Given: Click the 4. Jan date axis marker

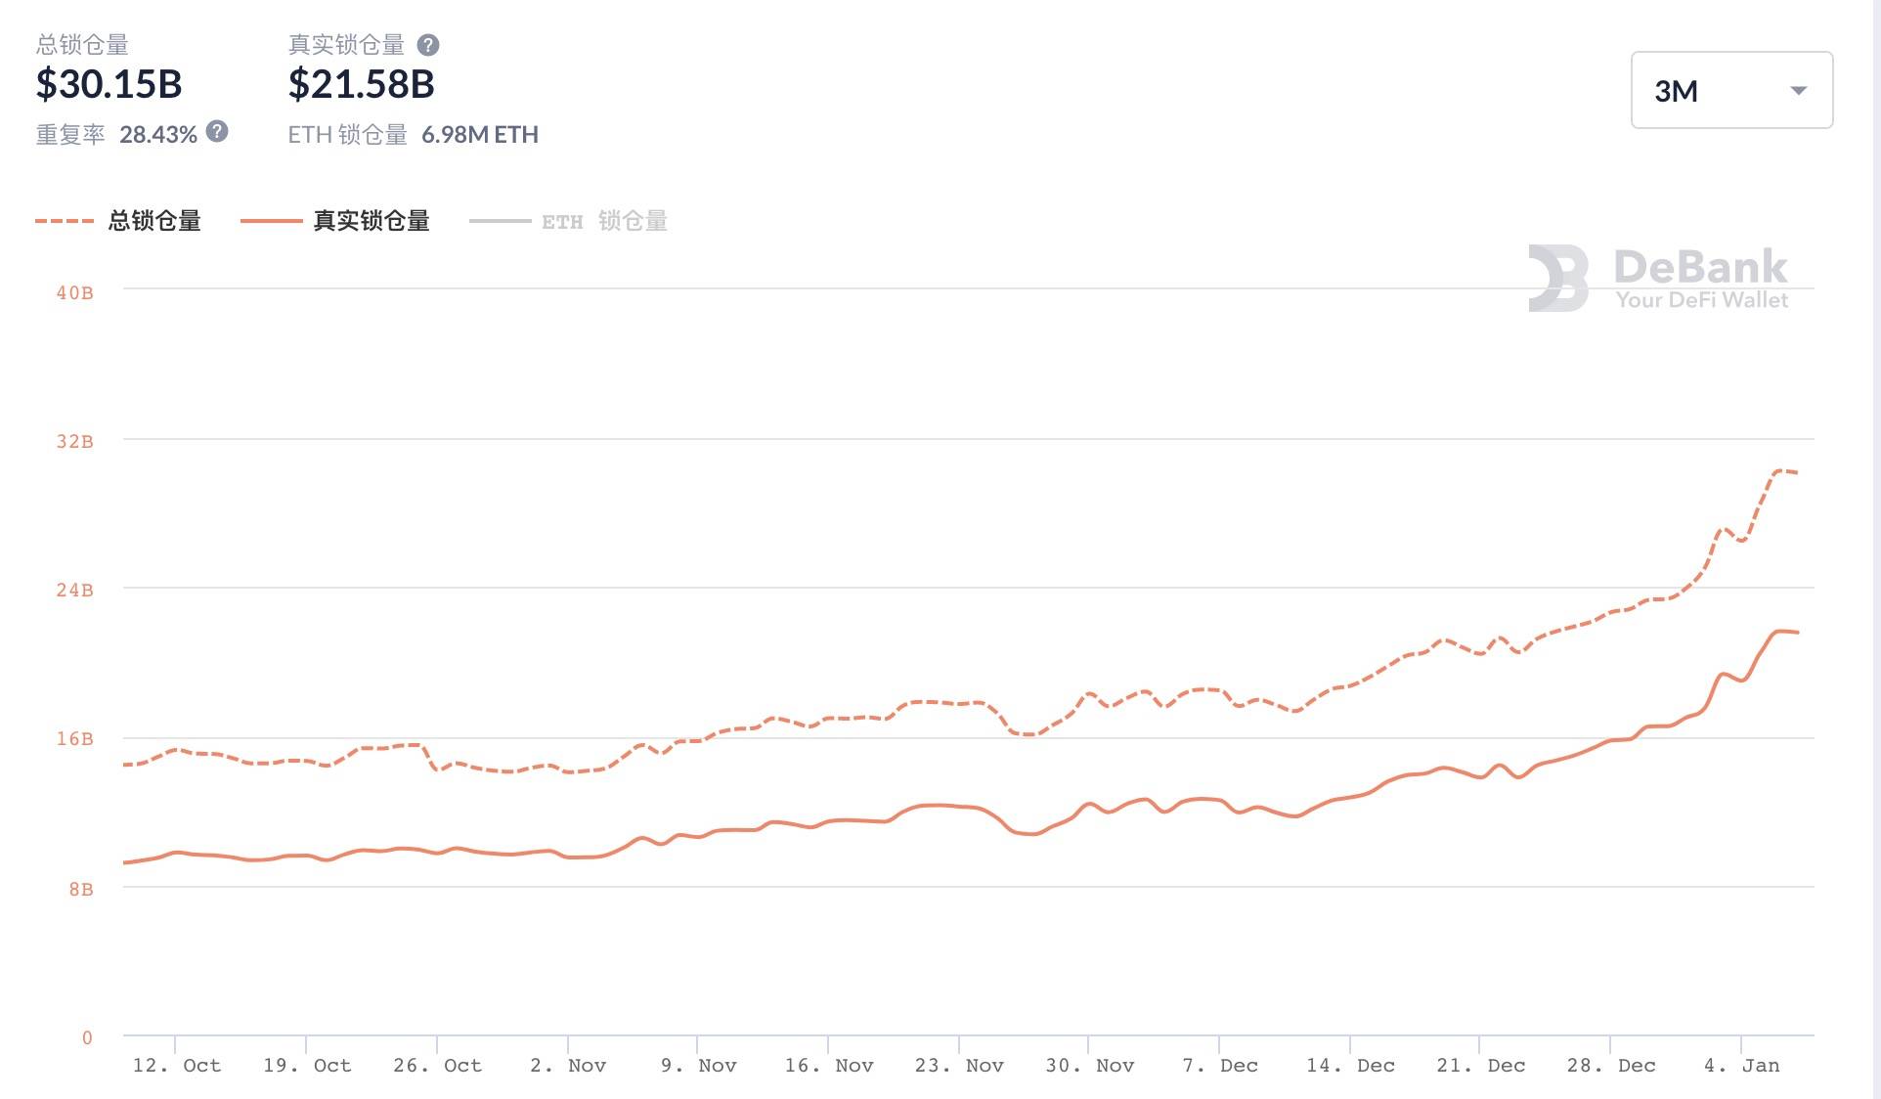Looking at the screenshot, I should (x=1741, y=1065).
